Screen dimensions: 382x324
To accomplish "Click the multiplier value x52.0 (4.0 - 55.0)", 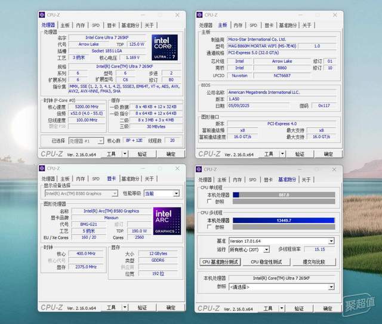I will [x=87, y=113].
